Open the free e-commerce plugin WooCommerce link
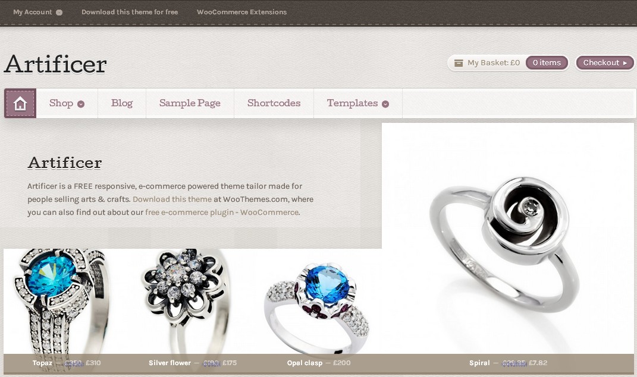 click(x=222, y=212)
